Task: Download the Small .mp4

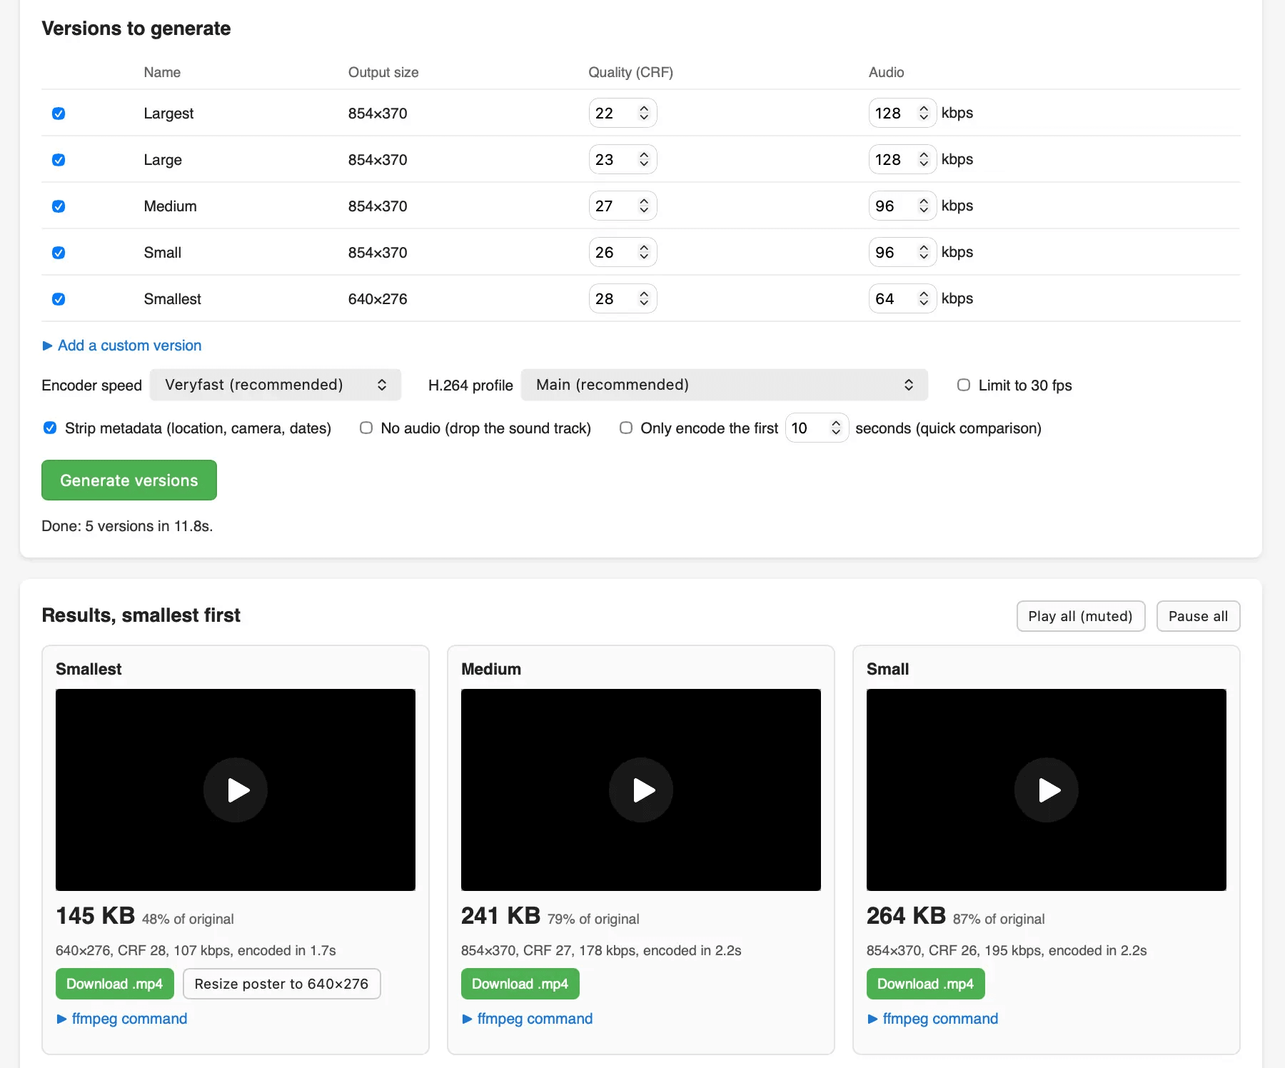Action: point(926,984)
